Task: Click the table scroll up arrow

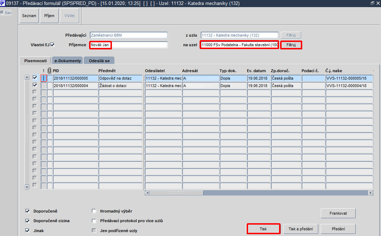Action: coord(27,77)
